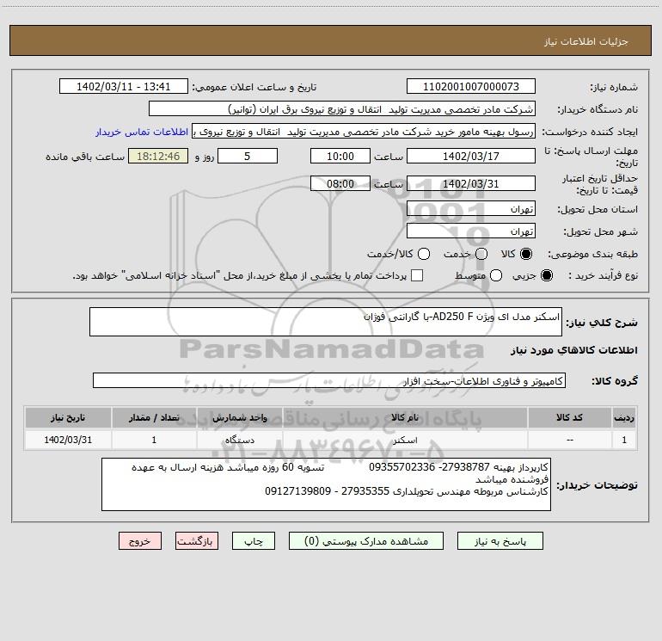Click the اطلاعات کالاهای مورد نیاز section heading
662x641 pixels.
click(x=573, y=350)
